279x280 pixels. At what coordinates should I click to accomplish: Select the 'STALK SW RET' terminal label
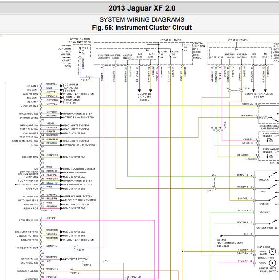[x=29, y=106]
